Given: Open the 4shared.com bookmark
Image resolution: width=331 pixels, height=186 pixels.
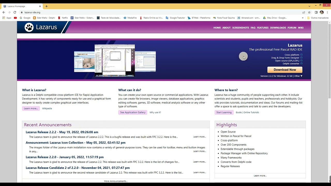Looking at the screenshot, I should click(x=249, y=18).
